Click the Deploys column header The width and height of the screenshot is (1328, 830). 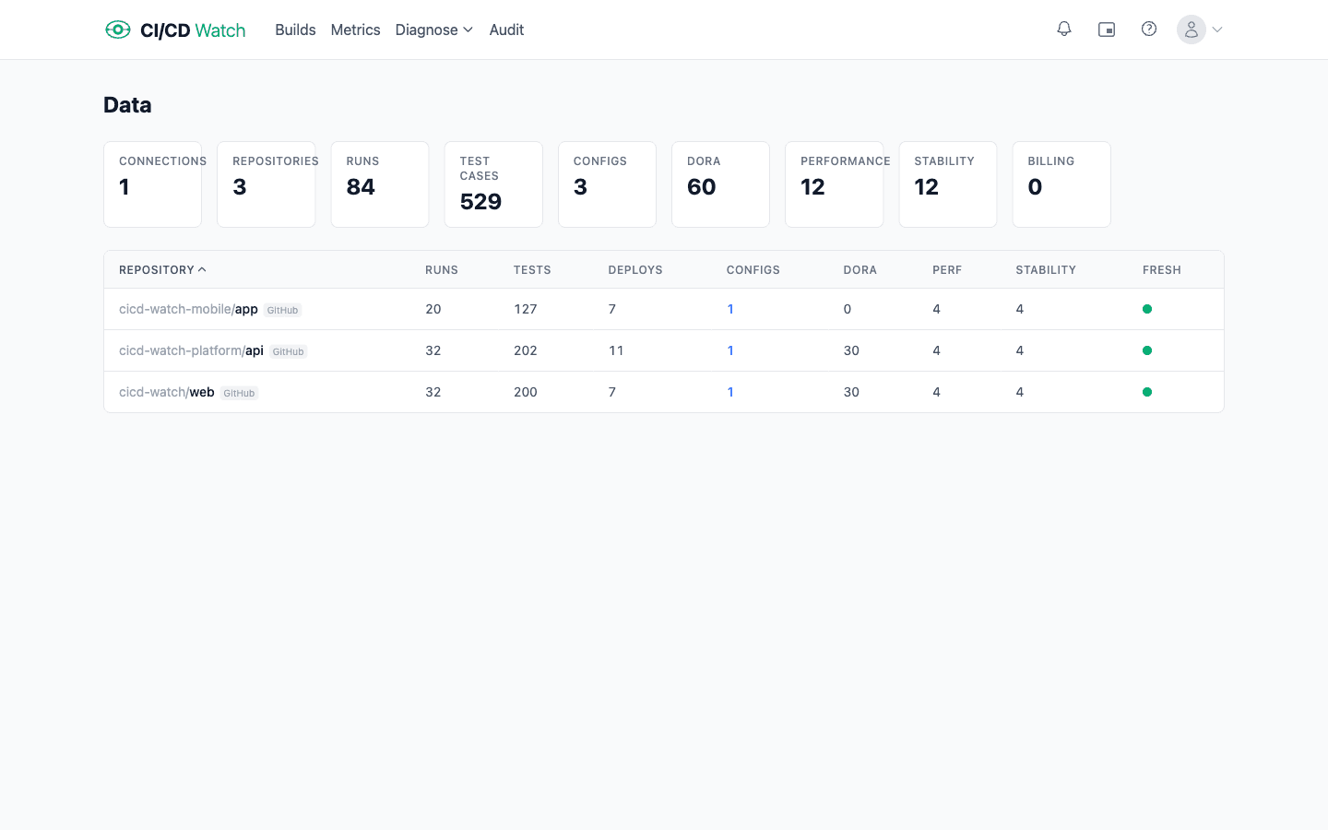pyautogui.click(x=635, y=270)
